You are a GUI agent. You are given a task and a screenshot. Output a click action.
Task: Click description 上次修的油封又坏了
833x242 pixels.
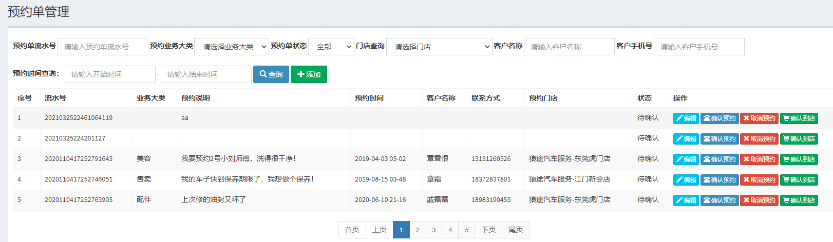[x=214, y=200]
